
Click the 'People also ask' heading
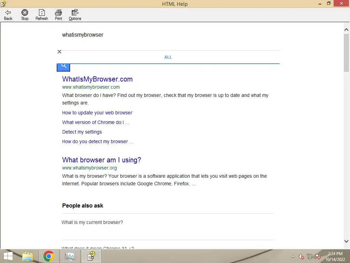tap(83, 206)
